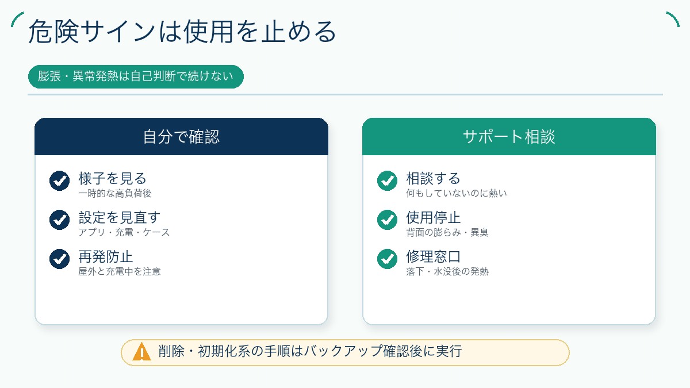The width and height of the screenshot is (690, 388).
Task: Click the text 再発防止
Action: coord(106,256)
